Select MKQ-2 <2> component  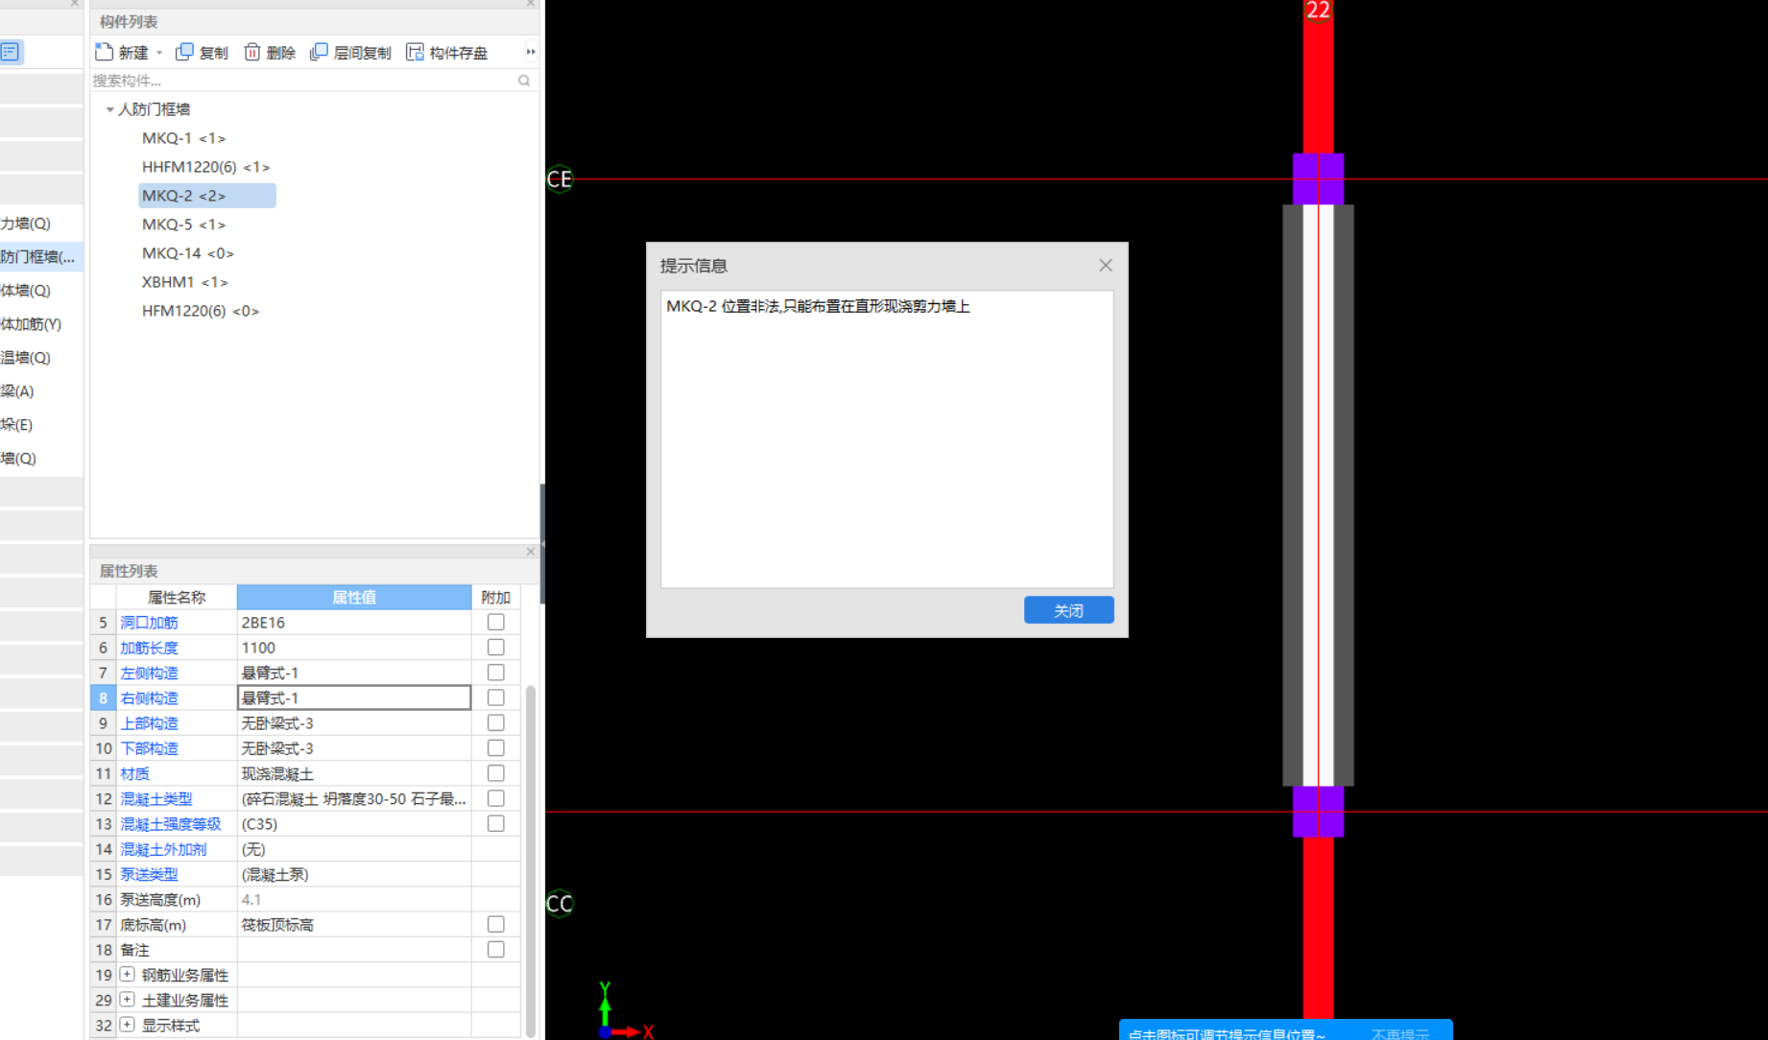(207, 196)
